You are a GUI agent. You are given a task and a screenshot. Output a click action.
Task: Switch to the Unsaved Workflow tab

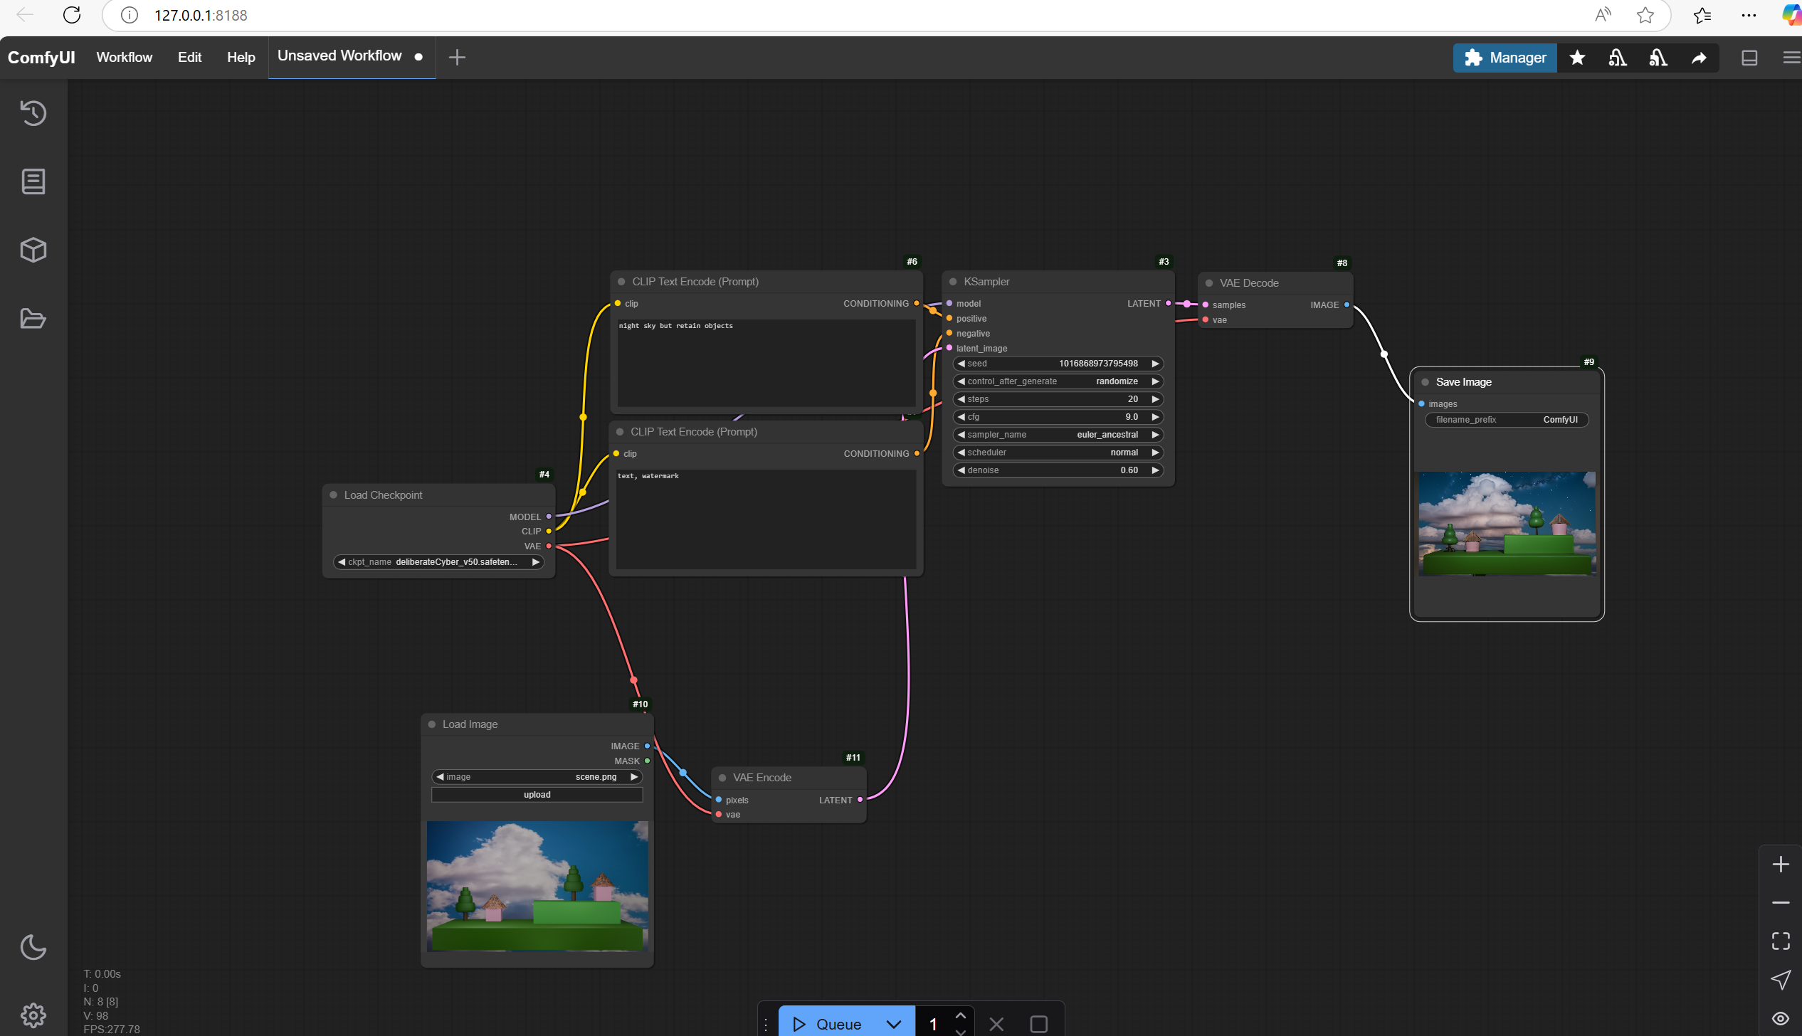click(x=339, y=56)
